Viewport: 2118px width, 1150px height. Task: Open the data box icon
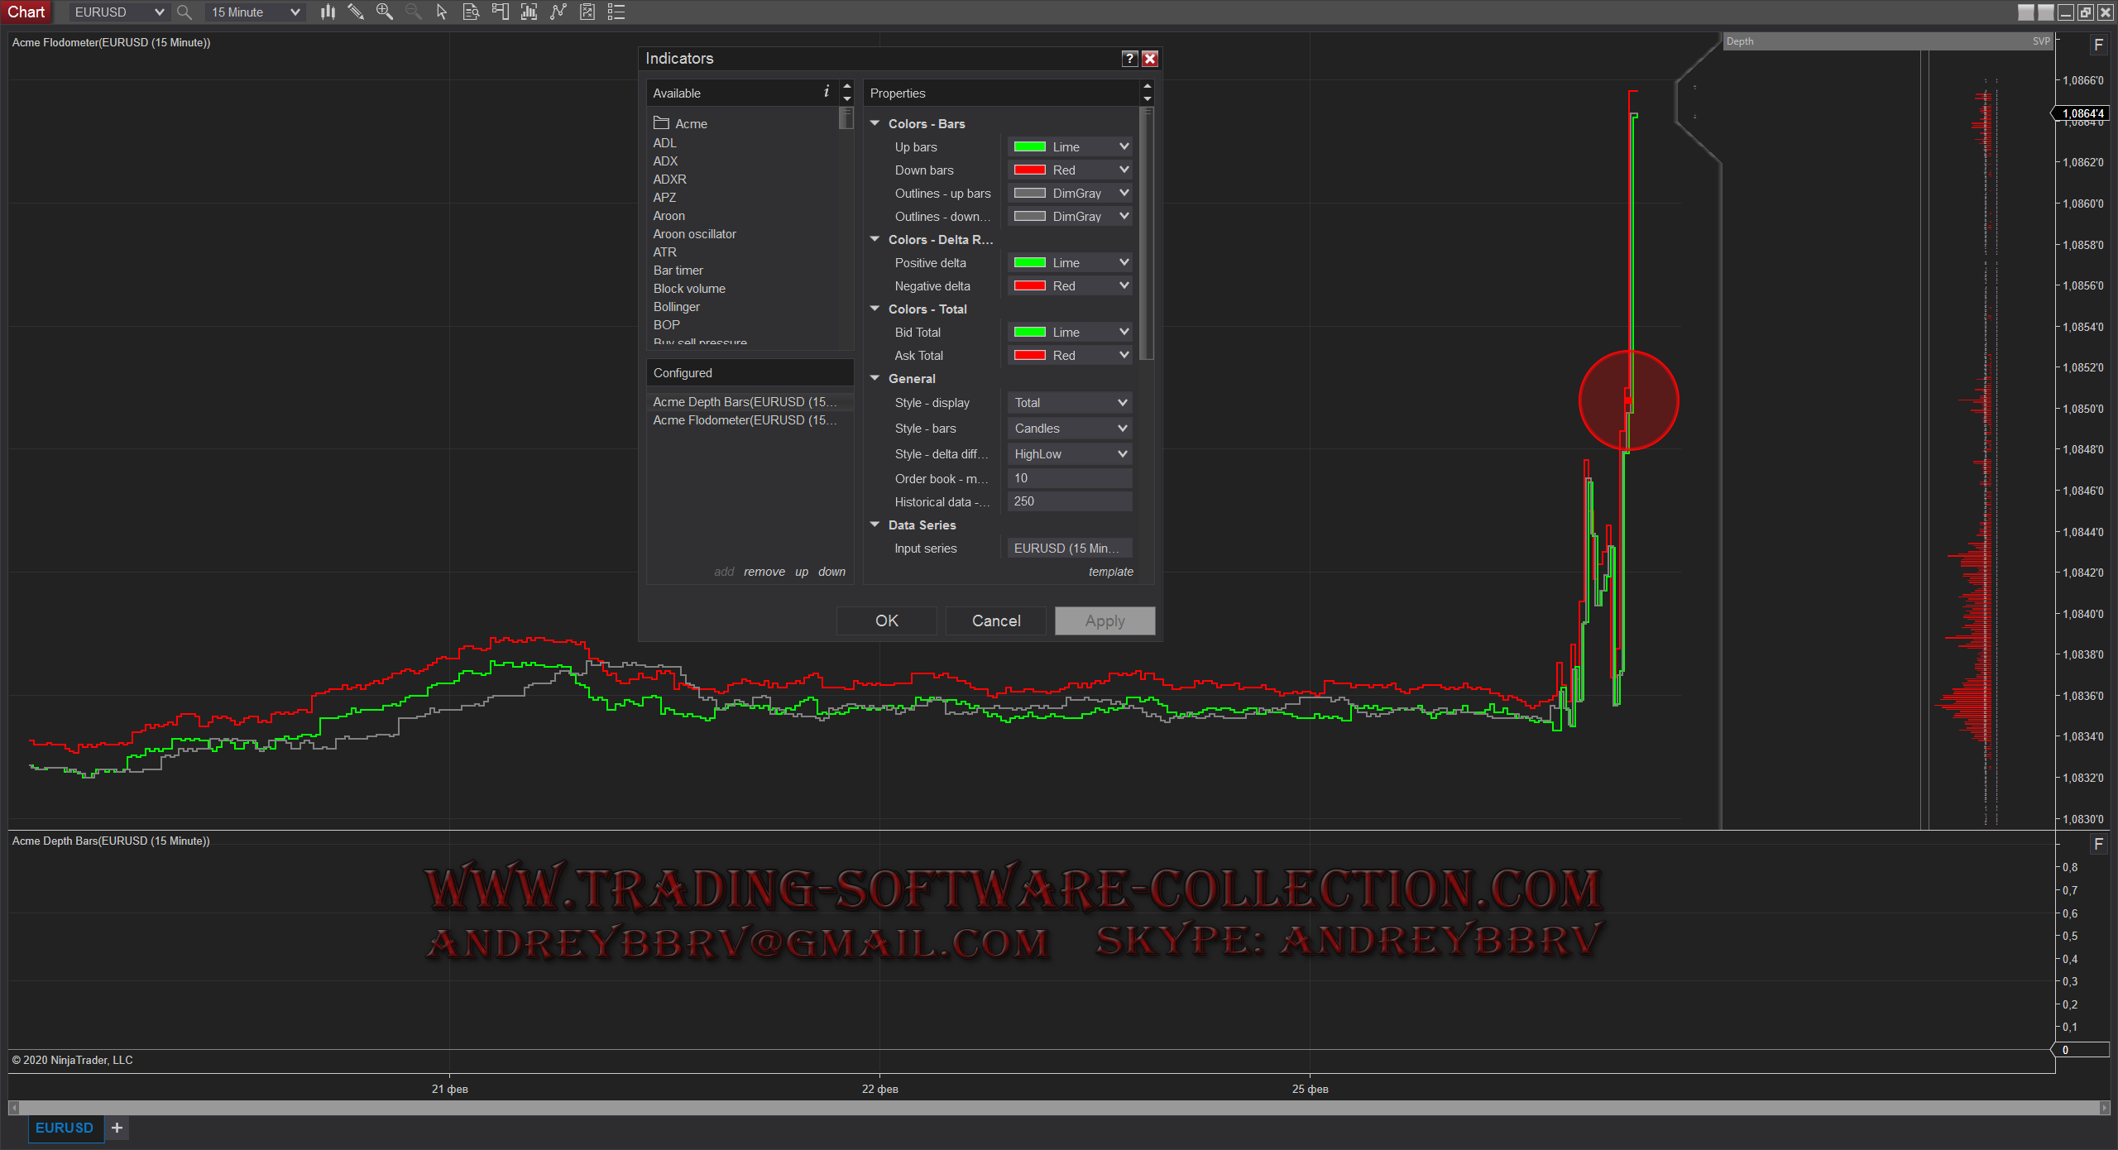pos(471,12)
